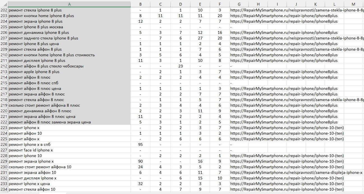Screen dimensions: 364x194
Task: Click cell 'ремонт айфон 8 плюс цена'
Action: coord(69,88)
